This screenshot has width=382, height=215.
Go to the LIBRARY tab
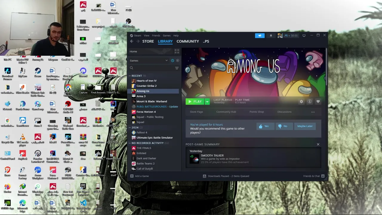pos(165,42)
